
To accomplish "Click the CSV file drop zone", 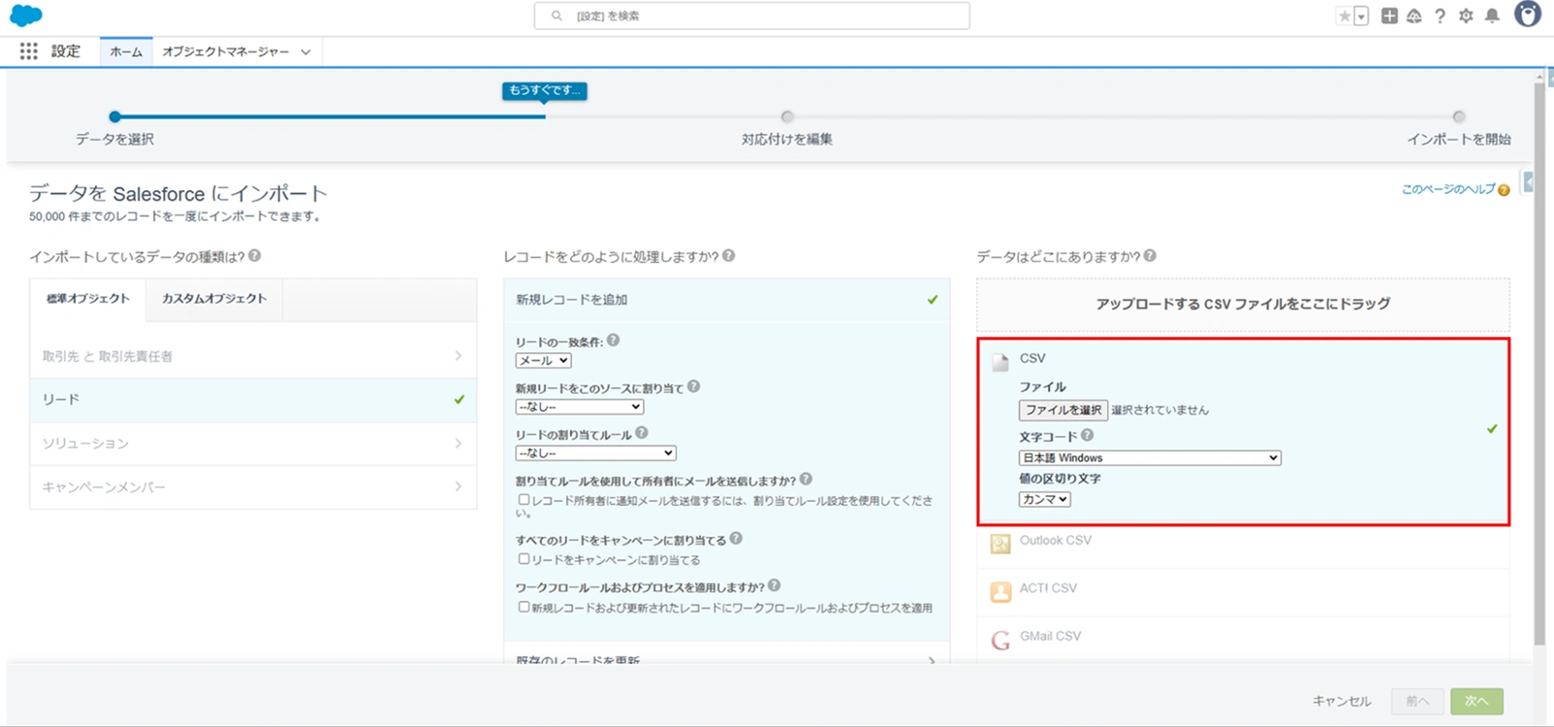I will [x=1243, y=305].
